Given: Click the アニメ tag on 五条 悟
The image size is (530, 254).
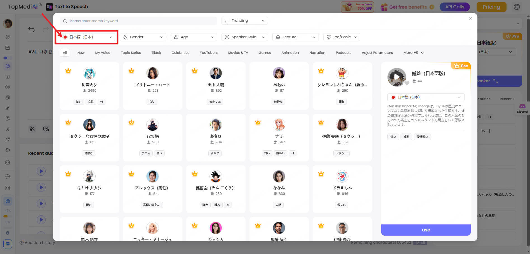Looking at the screenshot, I should [146, 153].
